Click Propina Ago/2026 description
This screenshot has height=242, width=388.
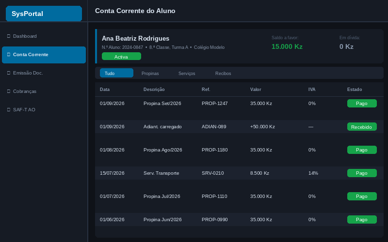(x=162, y=150)
